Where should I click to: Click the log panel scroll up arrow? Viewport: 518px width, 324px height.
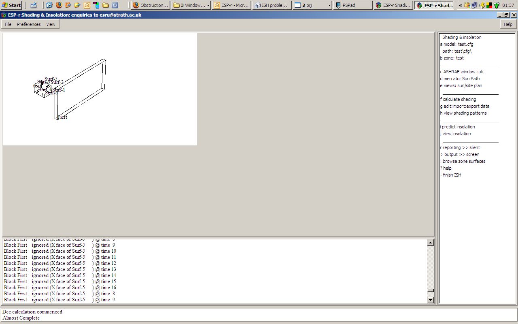tap(430, 243)
